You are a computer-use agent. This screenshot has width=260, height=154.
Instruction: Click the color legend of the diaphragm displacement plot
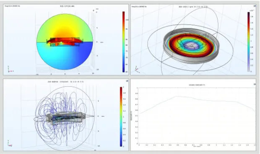coord(249,42)
